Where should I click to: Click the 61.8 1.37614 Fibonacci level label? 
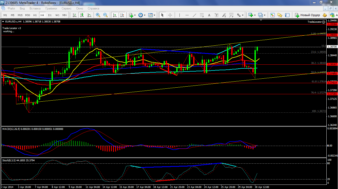click(x=318, y=82)
